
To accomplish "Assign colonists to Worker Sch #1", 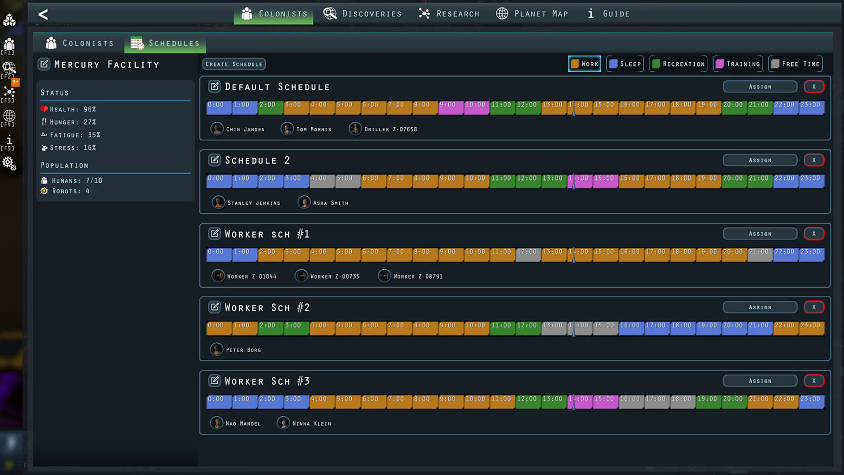I will tap(760, 233).
